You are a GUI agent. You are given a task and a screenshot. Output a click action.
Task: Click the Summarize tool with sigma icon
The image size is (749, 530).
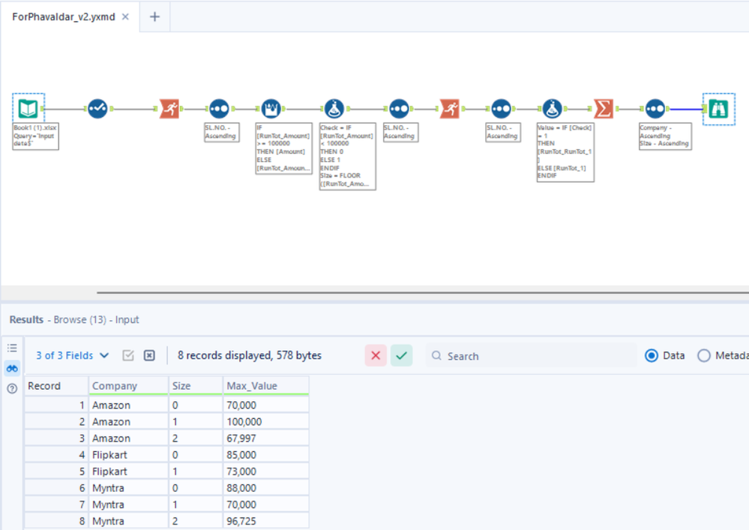tap(604, 109)
